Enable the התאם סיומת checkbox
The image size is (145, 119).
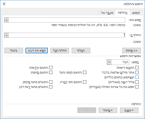[51, 72]
